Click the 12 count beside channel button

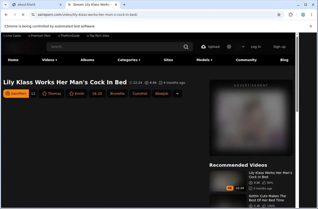click(33, 94)
